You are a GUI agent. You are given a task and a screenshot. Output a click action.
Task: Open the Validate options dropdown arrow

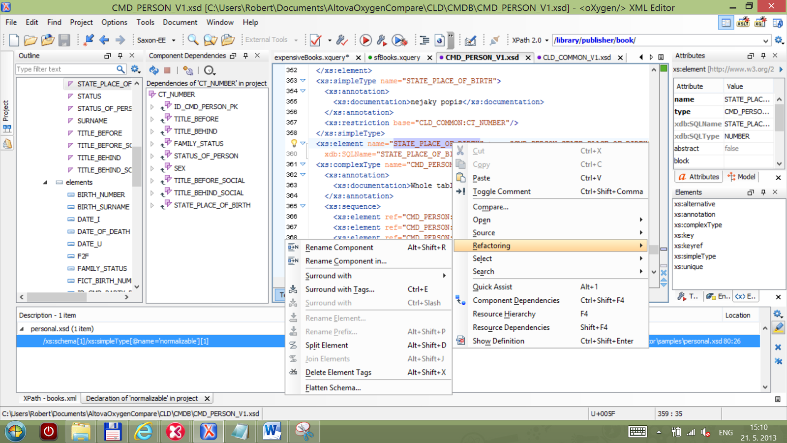tap(330, 40)
